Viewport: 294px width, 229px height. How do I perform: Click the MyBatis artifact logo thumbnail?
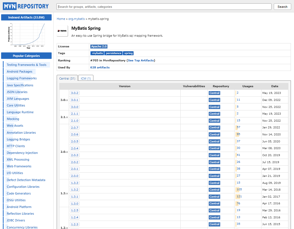pyautogui.click(x=62, y=31)
